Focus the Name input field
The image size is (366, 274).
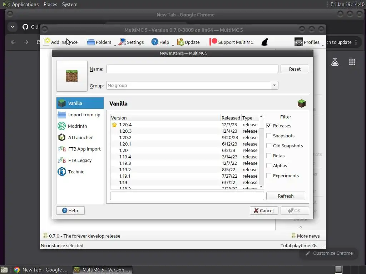point(192,69)
